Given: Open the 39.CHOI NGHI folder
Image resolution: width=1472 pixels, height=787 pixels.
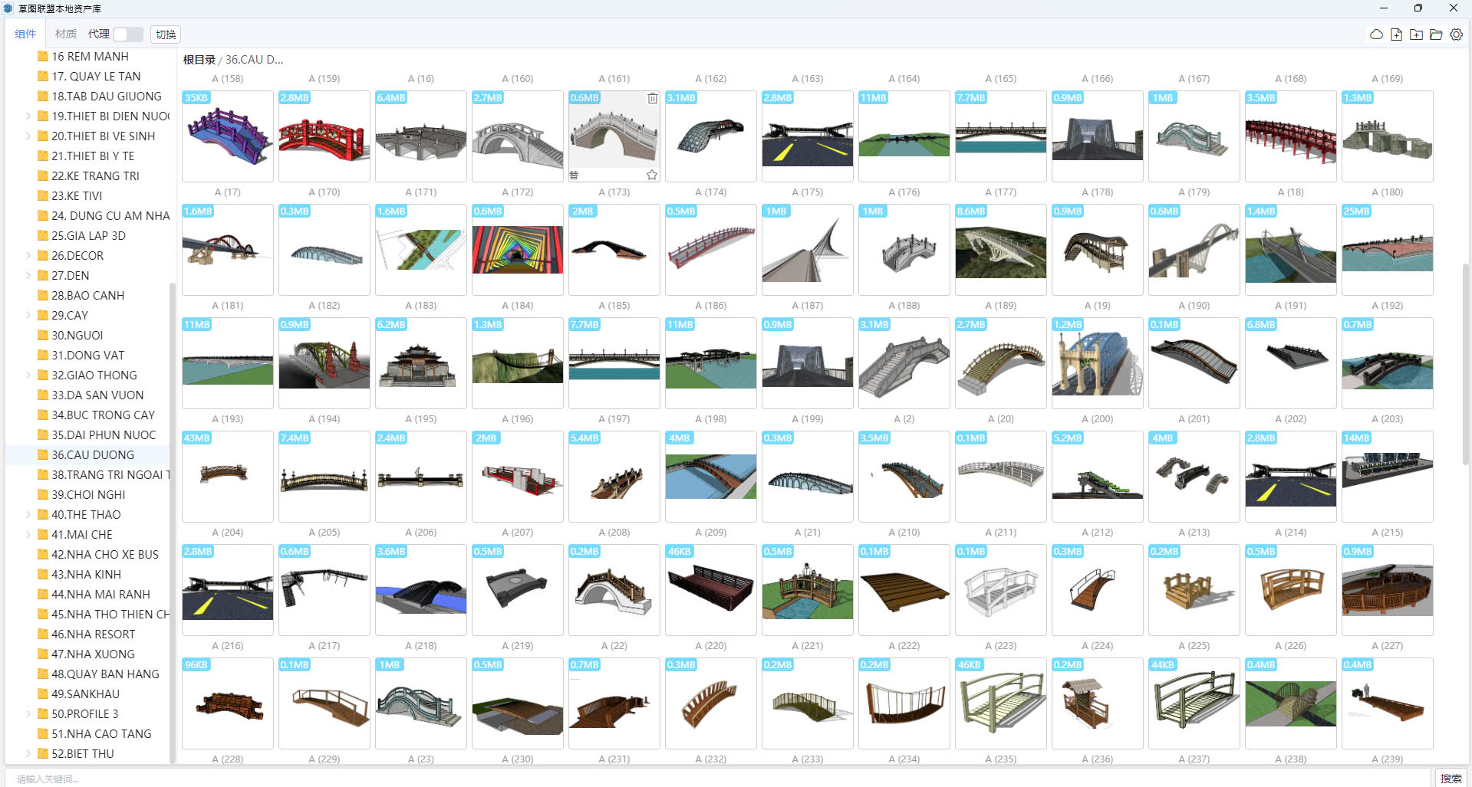Looking at the screenshot, I should tap(88, 495).
